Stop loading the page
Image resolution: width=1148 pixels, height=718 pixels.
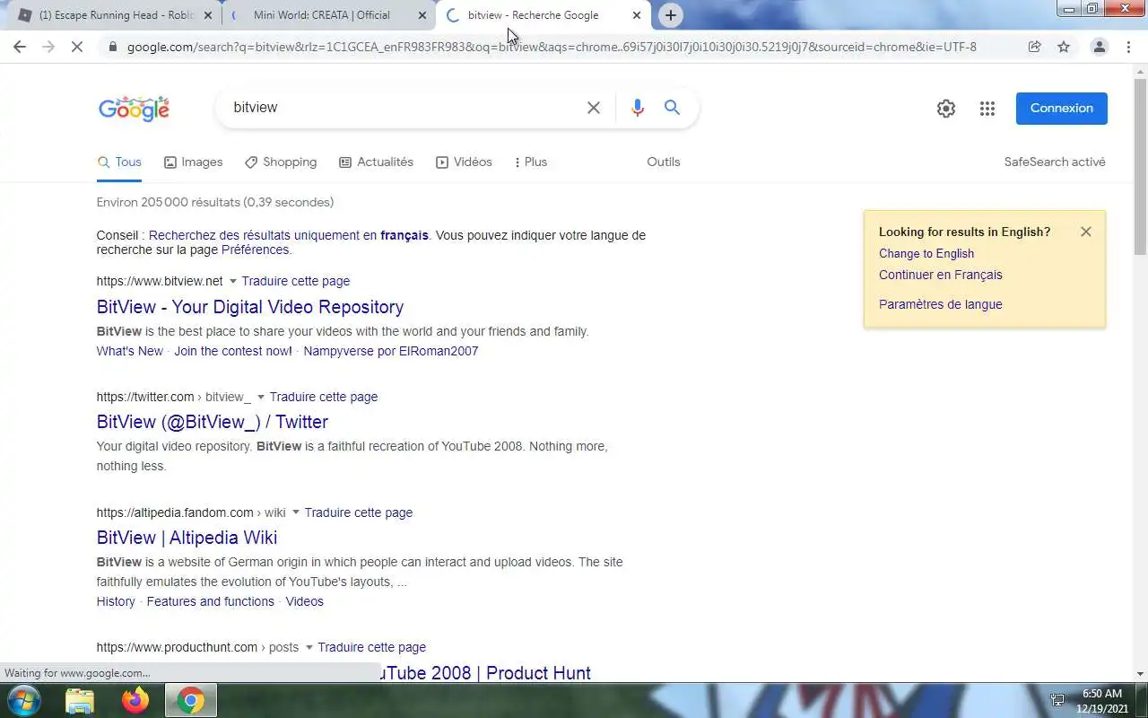pyautogui.click(x=77, y=47)
